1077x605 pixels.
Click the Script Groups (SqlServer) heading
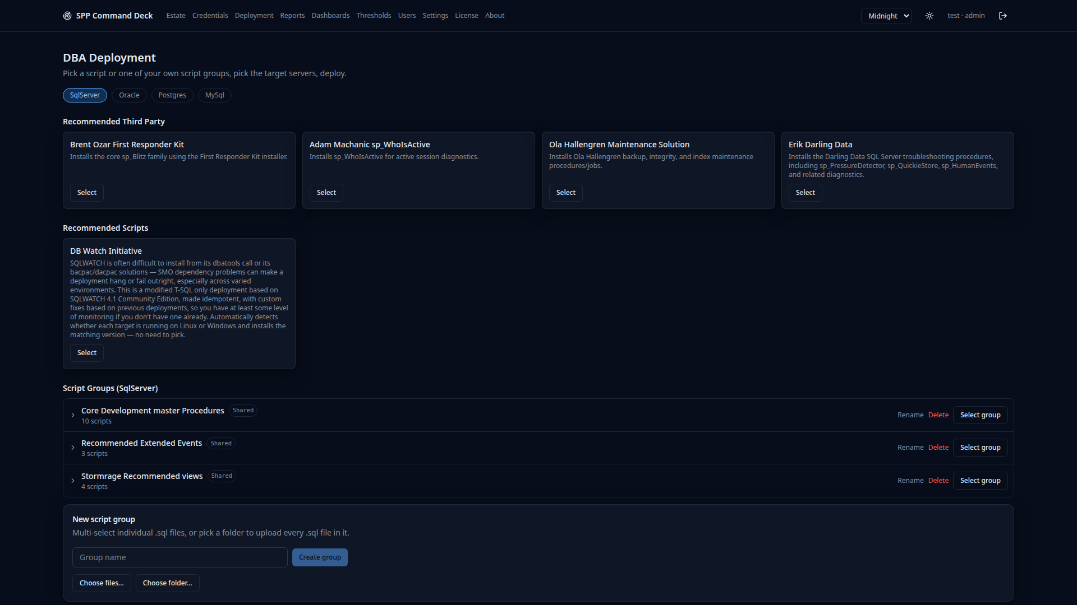(111, 388)
